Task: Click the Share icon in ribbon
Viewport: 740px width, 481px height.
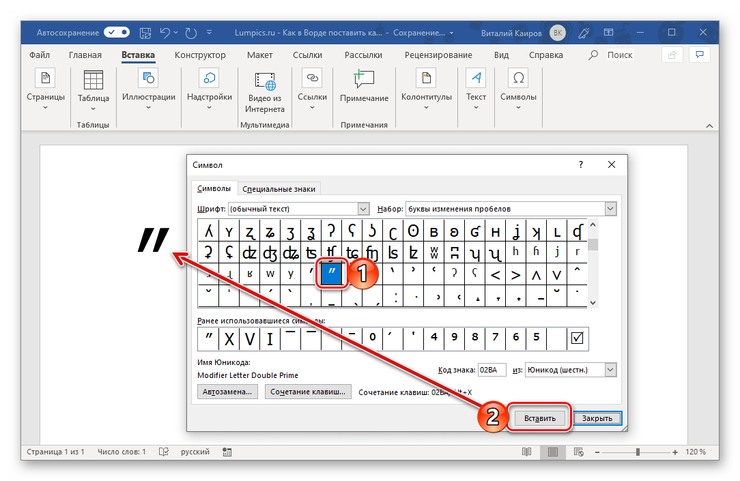Action: (x=672, y=55)
